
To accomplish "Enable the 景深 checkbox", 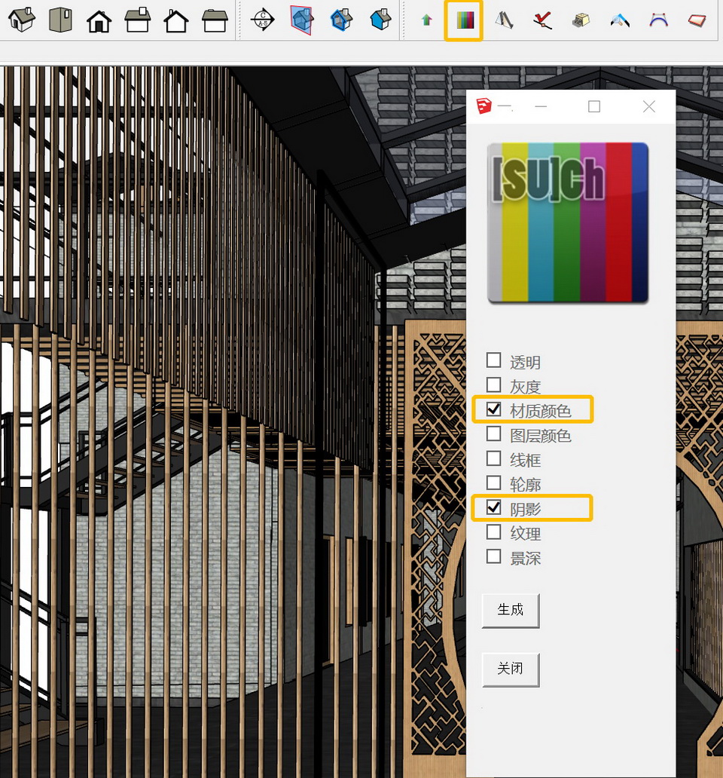I will pyautogui.click(x=494, y=557).
